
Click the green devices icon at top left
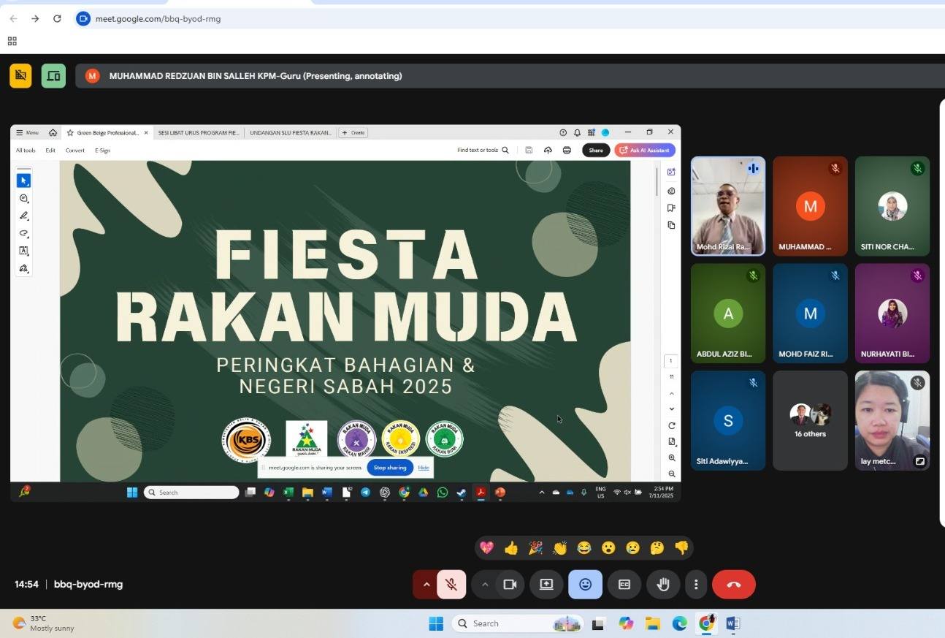(53, 75)
